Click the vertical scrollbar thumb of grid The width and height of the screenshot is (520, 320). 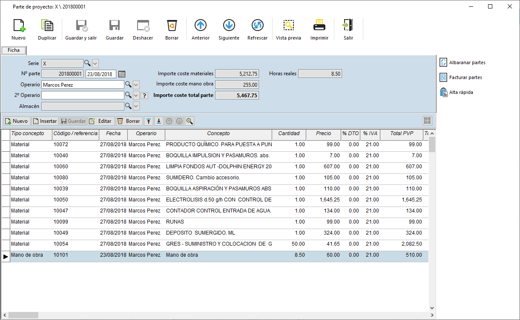coord(432,144)
